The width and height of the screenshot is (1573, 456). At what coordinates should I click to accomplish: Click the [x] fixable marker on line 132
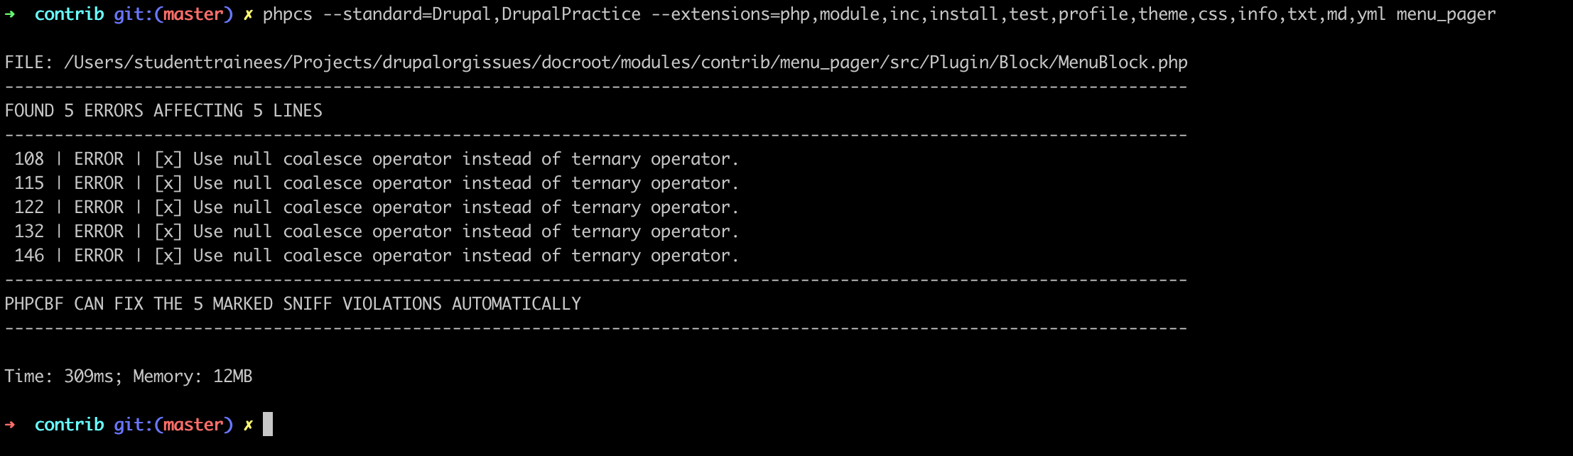click(x=168, y=232)
